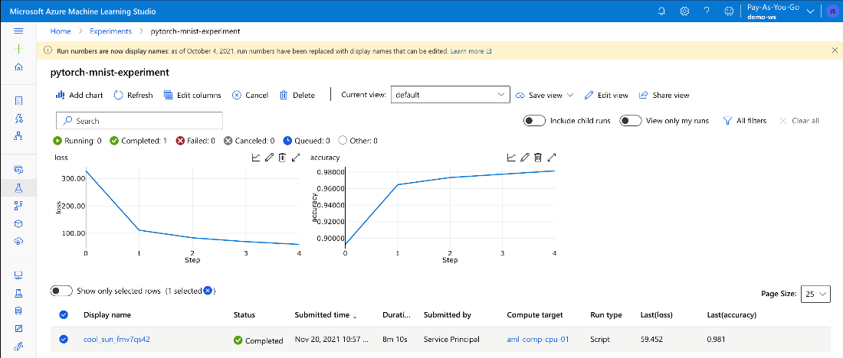This screenshot has width=843, height=358.
Task: Toggle Show only selected rows switch
Action: (x=61, y=291)
